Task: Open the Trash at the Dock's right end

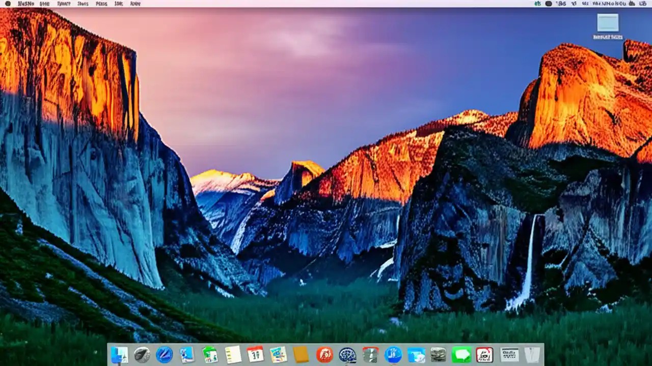Action: (532, 353)
